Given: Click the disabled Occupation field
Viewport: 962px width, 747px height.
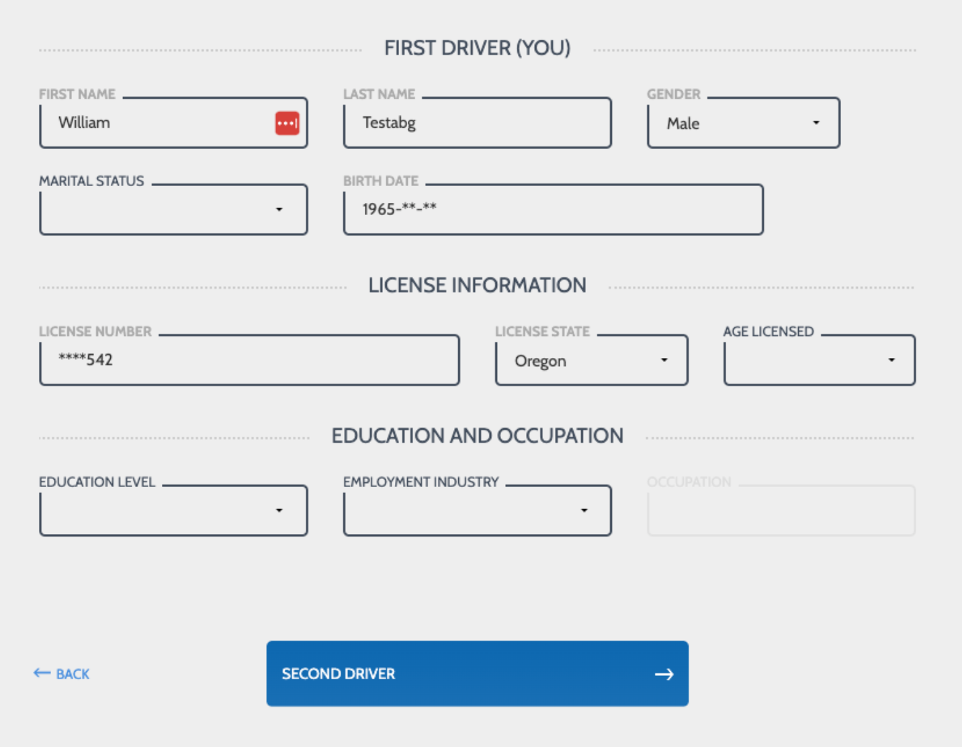Looking at the screenshot, I should [781, 511].
